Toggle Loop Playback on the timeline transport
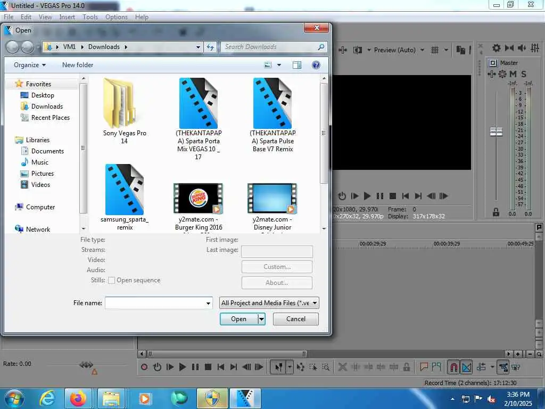 tap(157, 367)
